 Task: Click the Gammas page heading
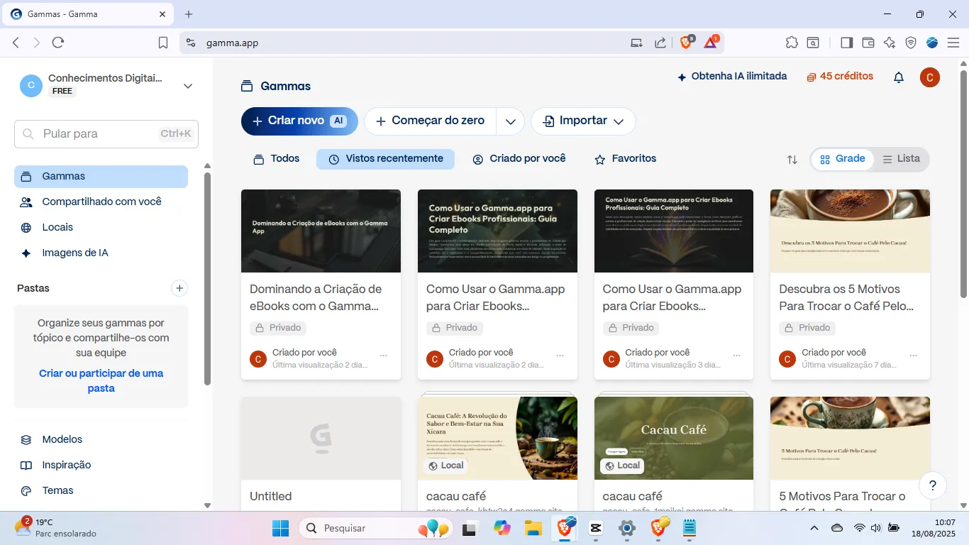286,87
